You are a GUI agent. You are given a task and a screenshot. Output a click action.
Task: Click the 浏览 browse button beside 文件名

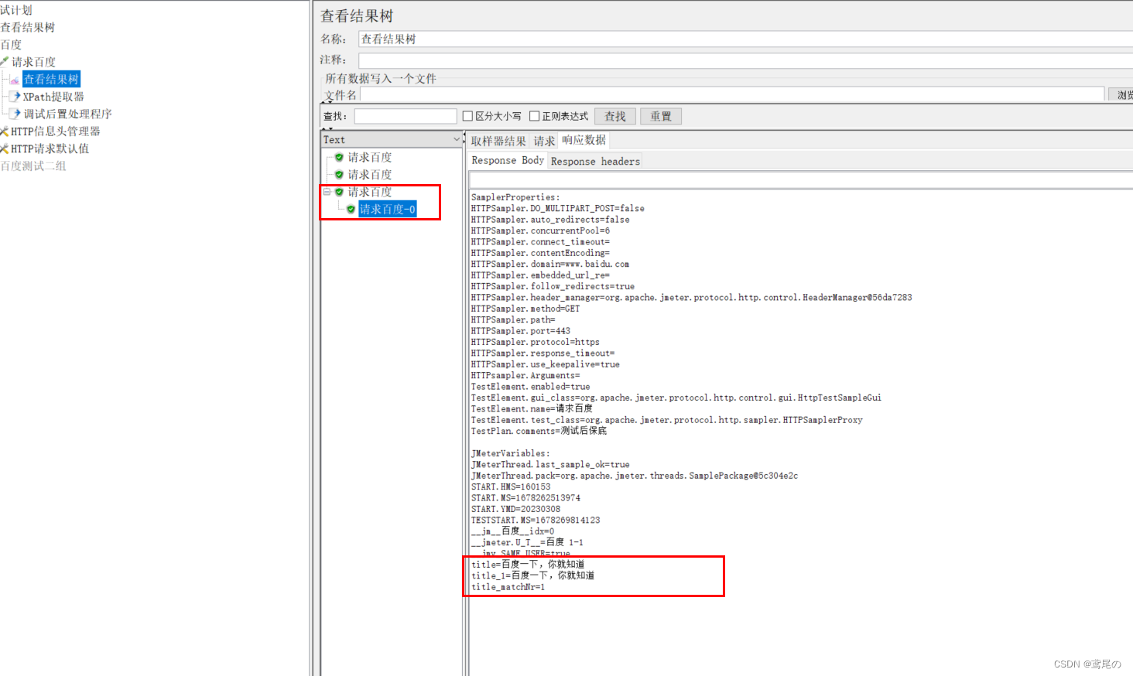pyautogui.click(x=1121, y=94)
